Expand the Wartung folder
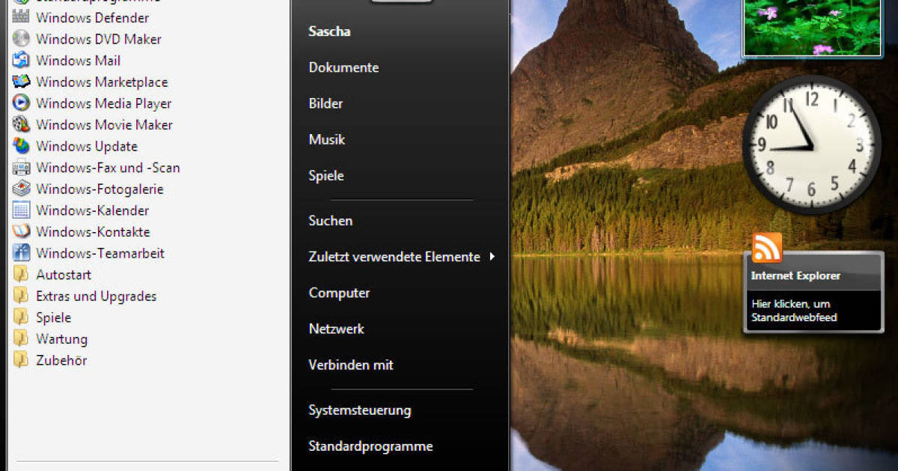The height and width of the screenshot is (471, 898). coord(61,338)
